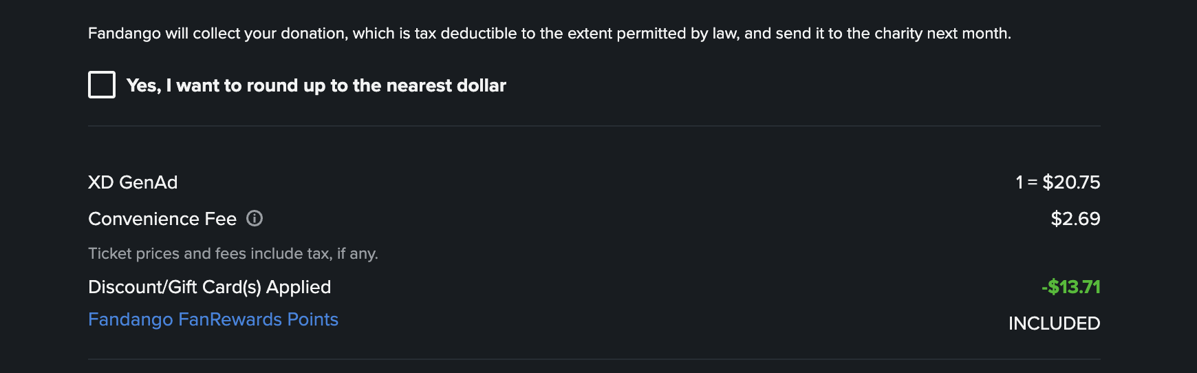Viewport: 1197px width, 373px height.
Task: Click the Discount/Gift Card(s) Applied label
Action: point(209,287)
